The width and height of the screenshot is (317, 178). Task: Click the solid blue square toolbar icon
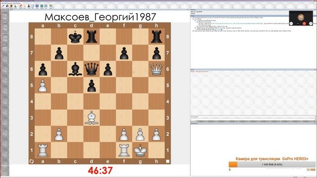point(37,6)
